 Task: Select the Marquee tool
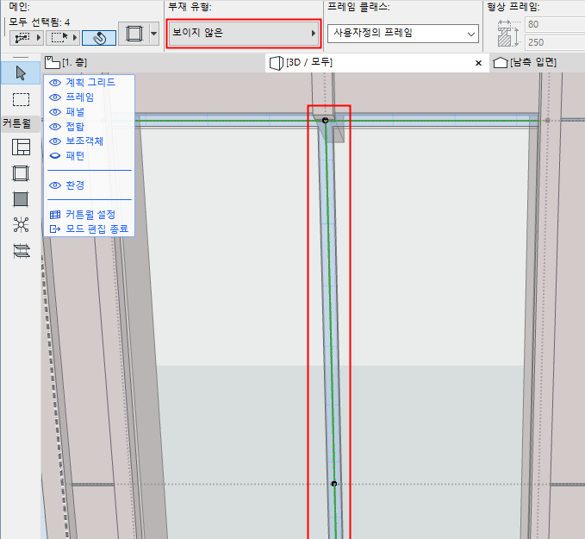[21, 100]
